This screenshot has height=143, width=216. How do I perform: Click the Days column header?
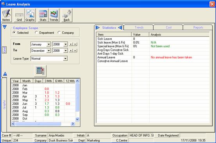tap(38, 81)
